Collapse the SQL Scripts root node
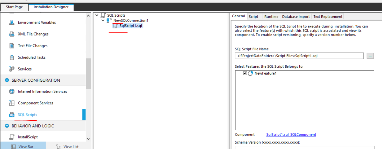The height and width of the screenshot is (149, 382). click(97, 15)
